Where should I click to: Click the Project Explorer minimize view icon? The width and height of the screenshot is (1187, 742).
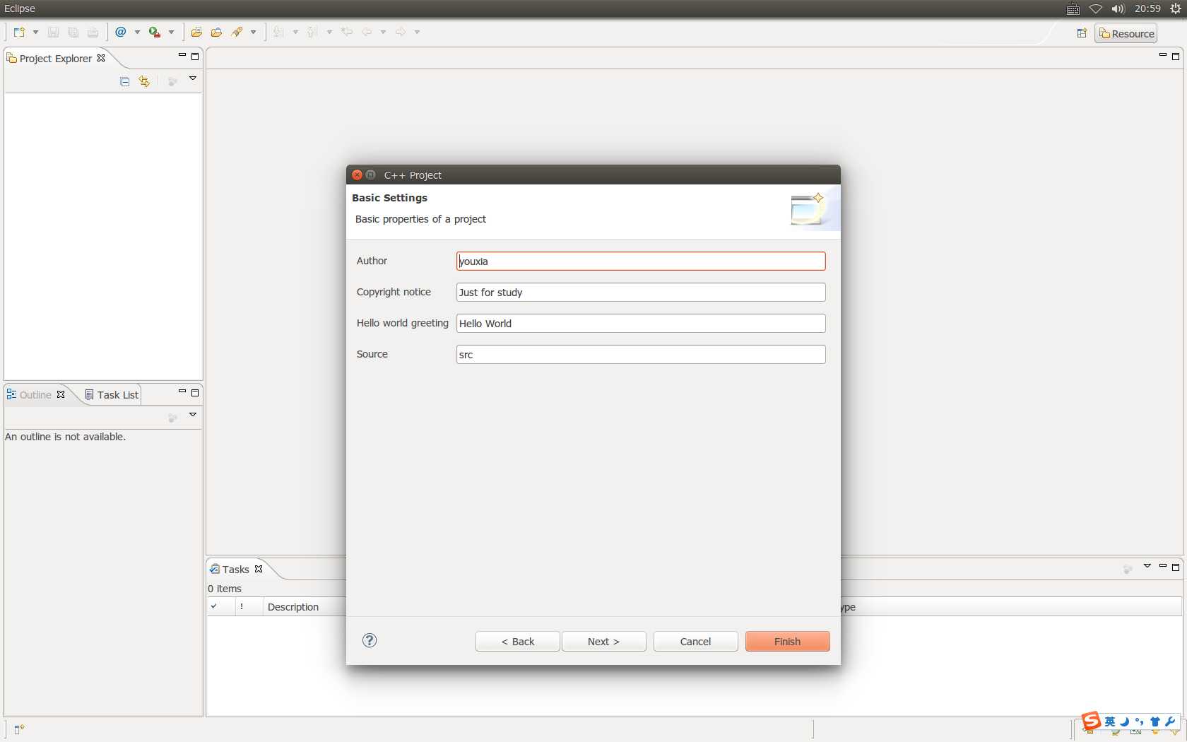pos(182,56)
